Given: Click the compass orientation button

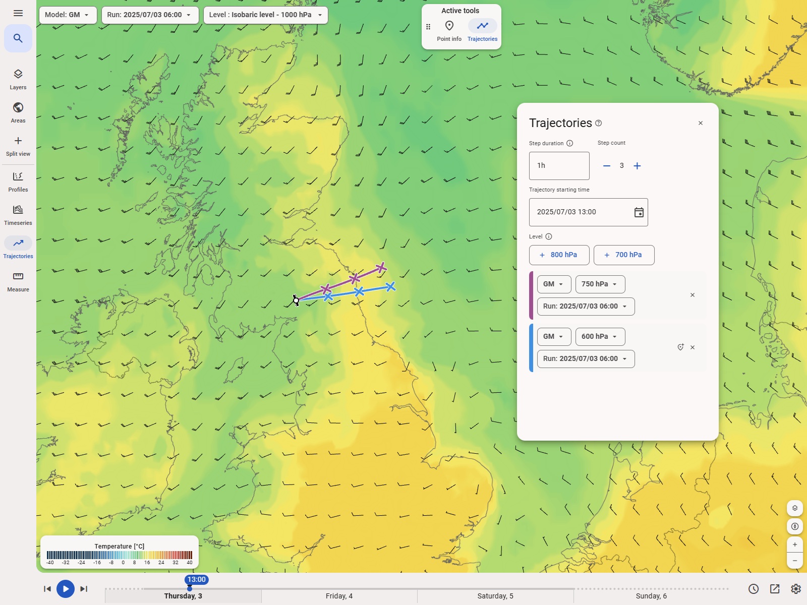Looking at the screenshot, I should (795, 526).
